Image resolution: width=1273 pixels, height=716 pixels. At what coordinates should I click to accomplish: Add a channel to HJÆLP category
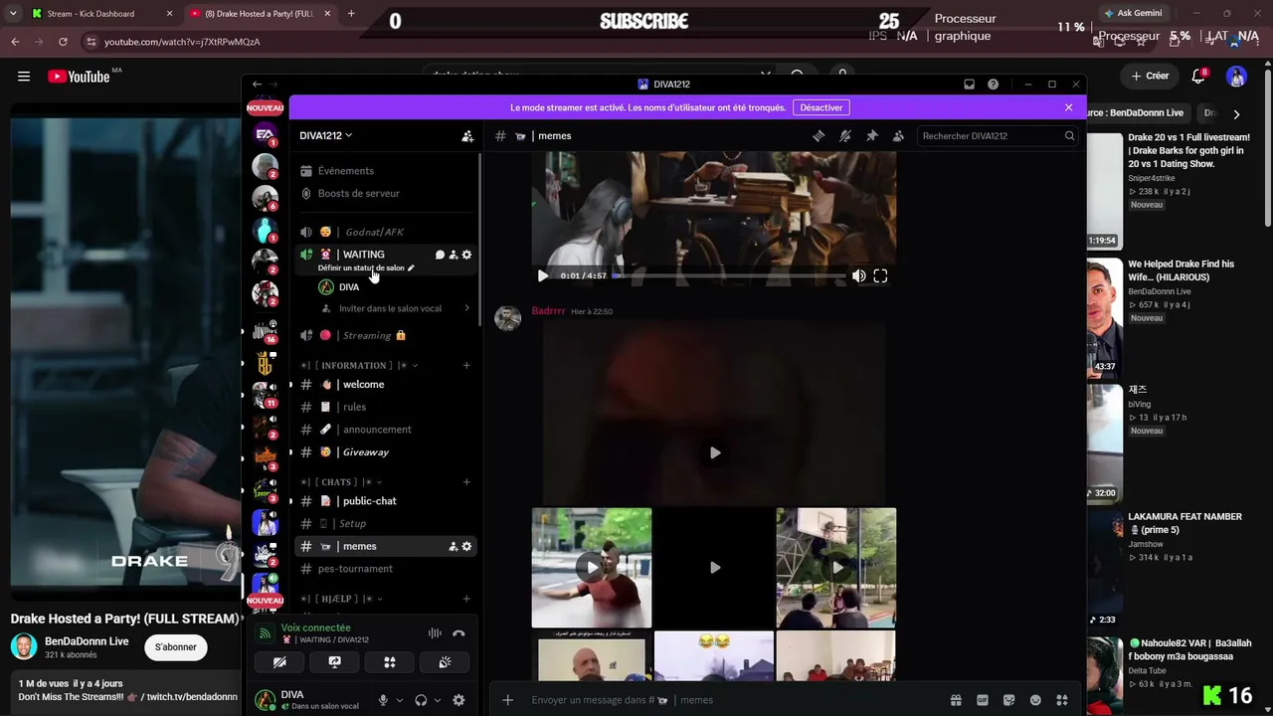(466, 600)
